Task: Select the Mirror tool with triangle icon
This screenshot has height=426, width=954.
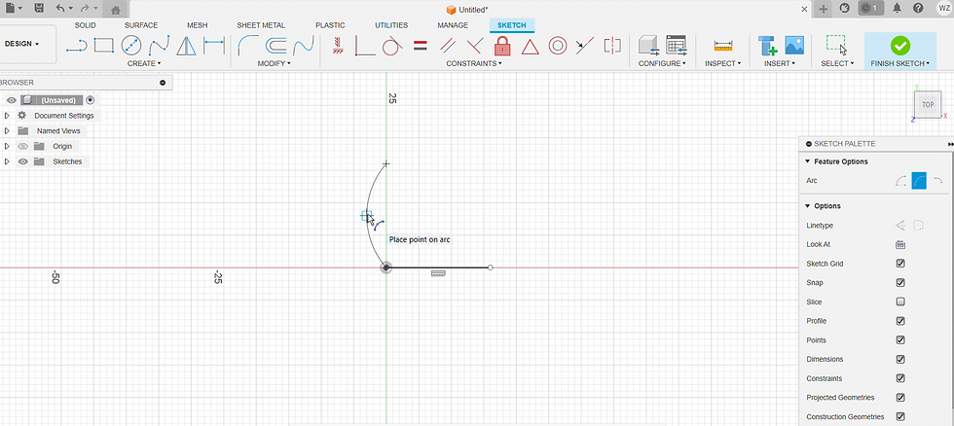Action: [x=186, y=45]
